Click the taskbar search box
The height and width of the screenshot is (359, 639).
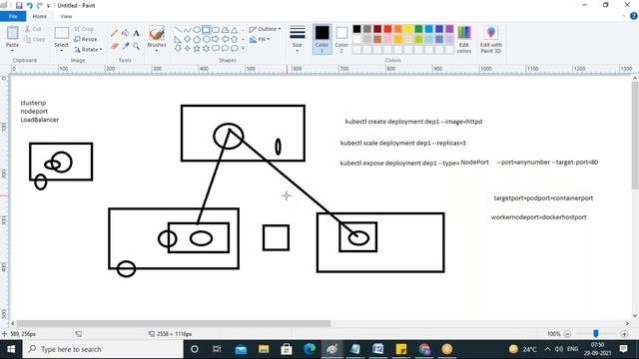pos(103,349)
